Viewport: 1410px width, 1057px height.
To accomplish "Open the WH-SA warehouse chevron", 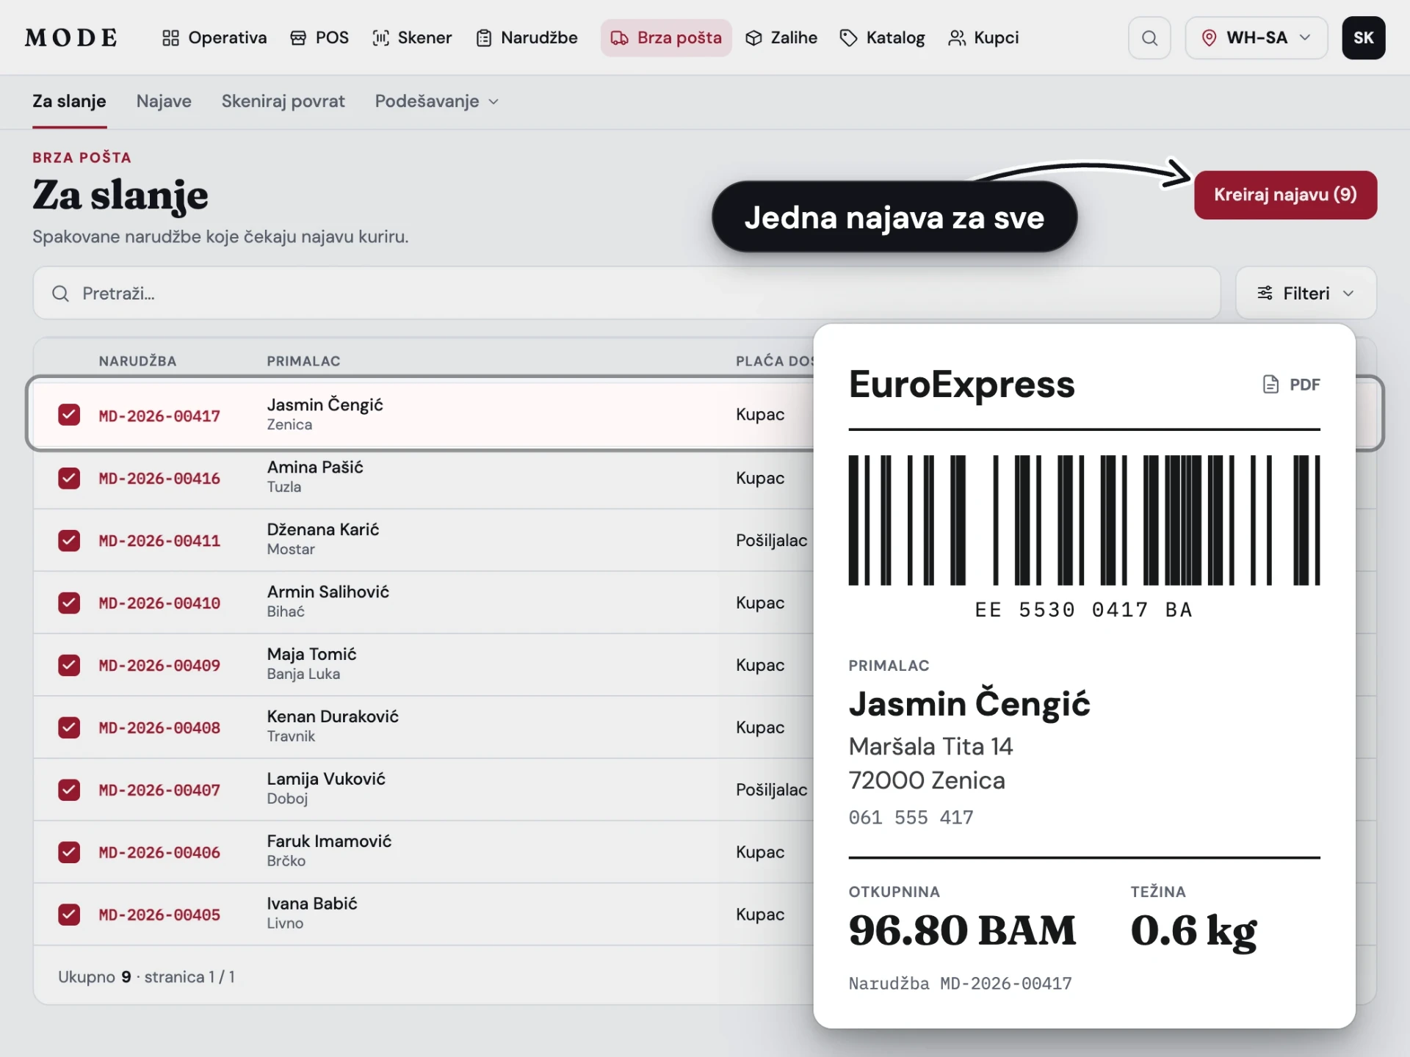I will click(x=1305, y=38).
